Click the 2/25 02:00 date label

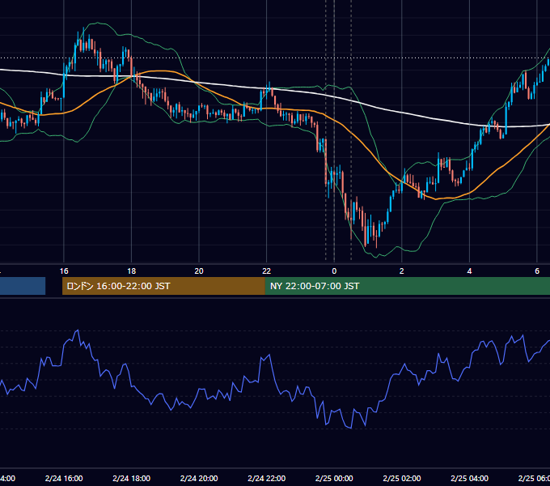tap(402, 478)
